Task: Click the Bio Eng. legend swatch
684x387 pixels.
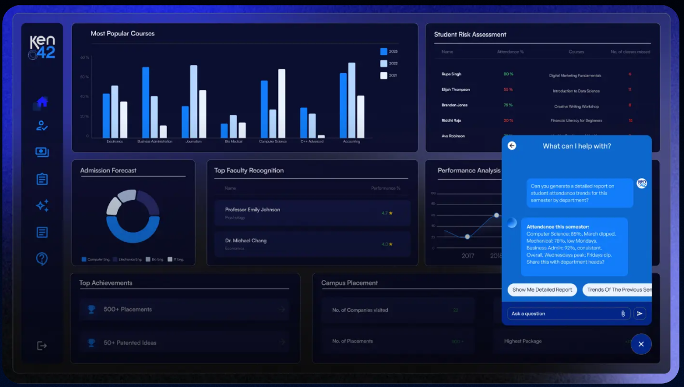Action: pos(148,259)
